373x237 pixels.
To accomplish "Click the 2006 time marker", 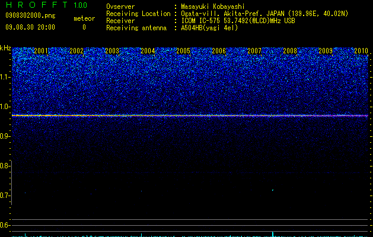I will [219, 51].
